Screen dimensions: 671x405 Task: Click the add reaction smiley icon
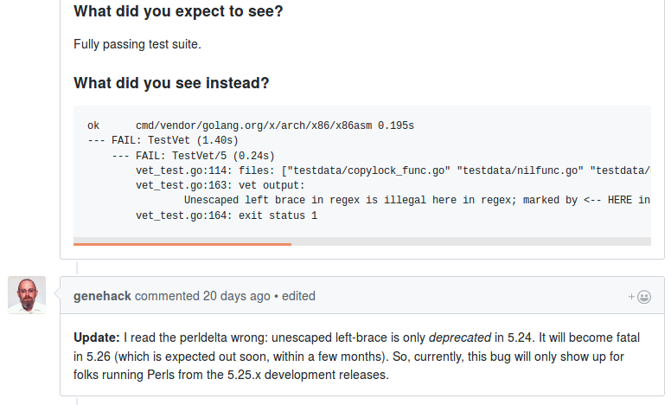pos(640,296)
